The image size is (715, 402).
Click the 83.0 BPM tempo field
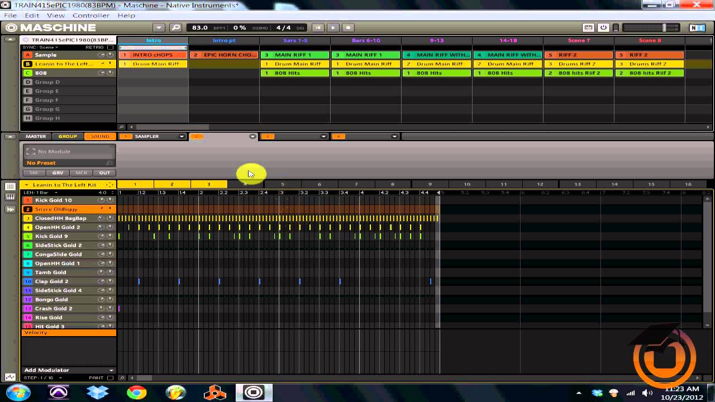tap(200, 27)
